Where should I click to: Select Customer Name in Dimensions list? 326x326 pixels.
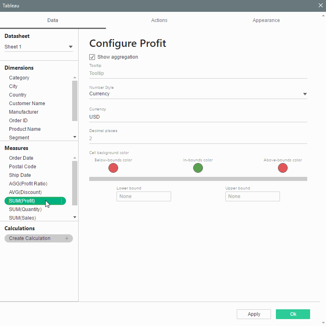[x=27, y=104]
